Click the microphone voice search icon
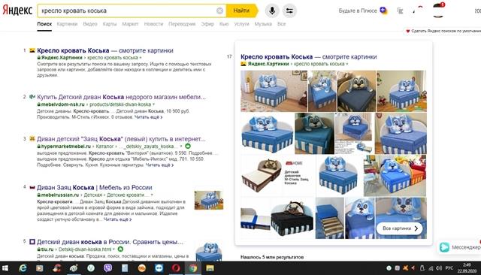The image size is (481, 275). coord(272,11)
